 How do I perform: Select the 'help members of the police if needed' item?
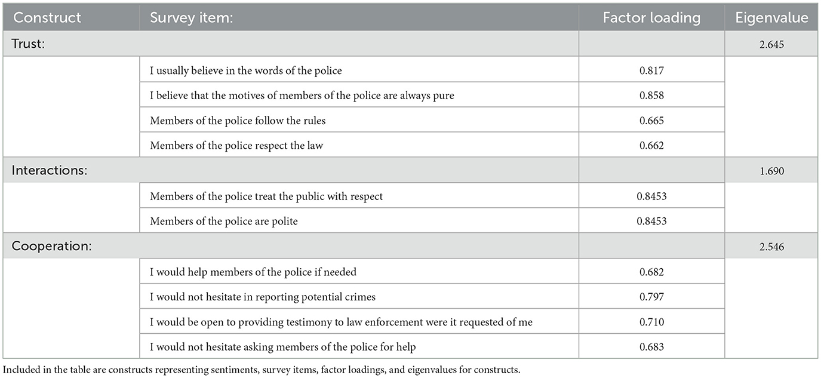(x=253, y=272)
